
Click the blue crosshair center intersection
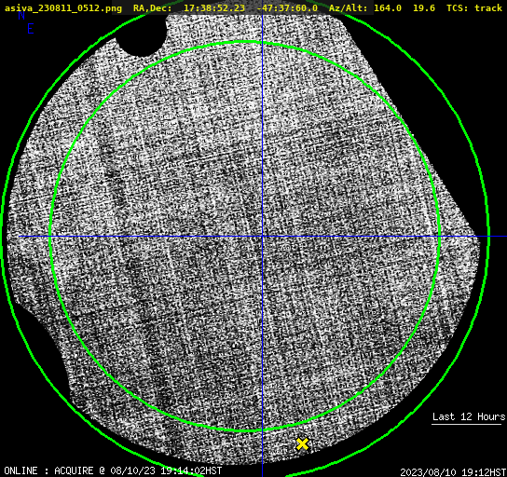pyautogui.click(x=262, y=237)
